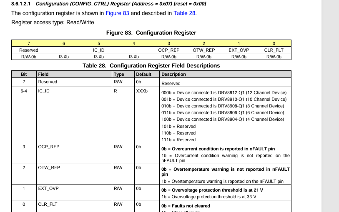Click the 'Table 28' field descriptions caption

pos(151,66)
